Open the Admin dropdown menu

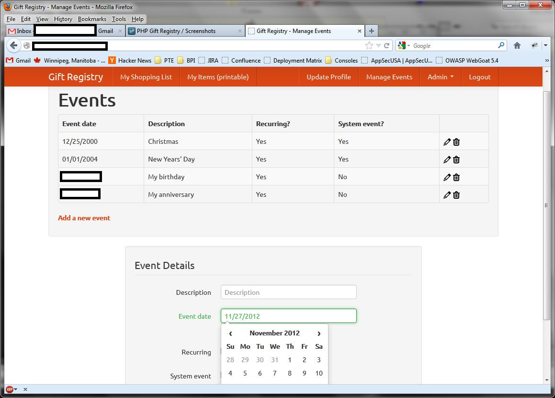click(x=440, y=76)
